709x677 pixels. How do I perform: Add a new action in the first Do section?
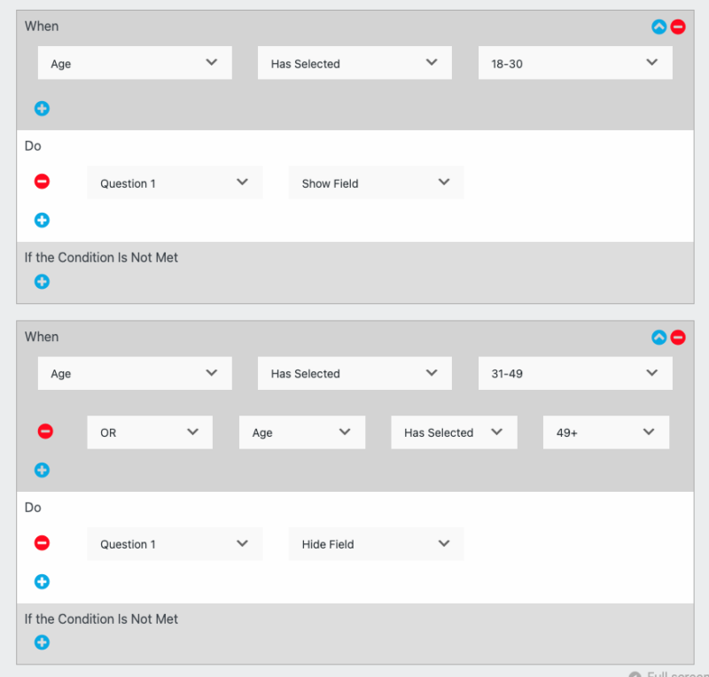tap(42, 220)
